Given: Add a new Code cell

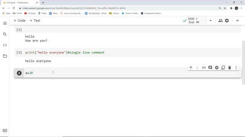Looking at the screenshot, I should tap(20, 21).
